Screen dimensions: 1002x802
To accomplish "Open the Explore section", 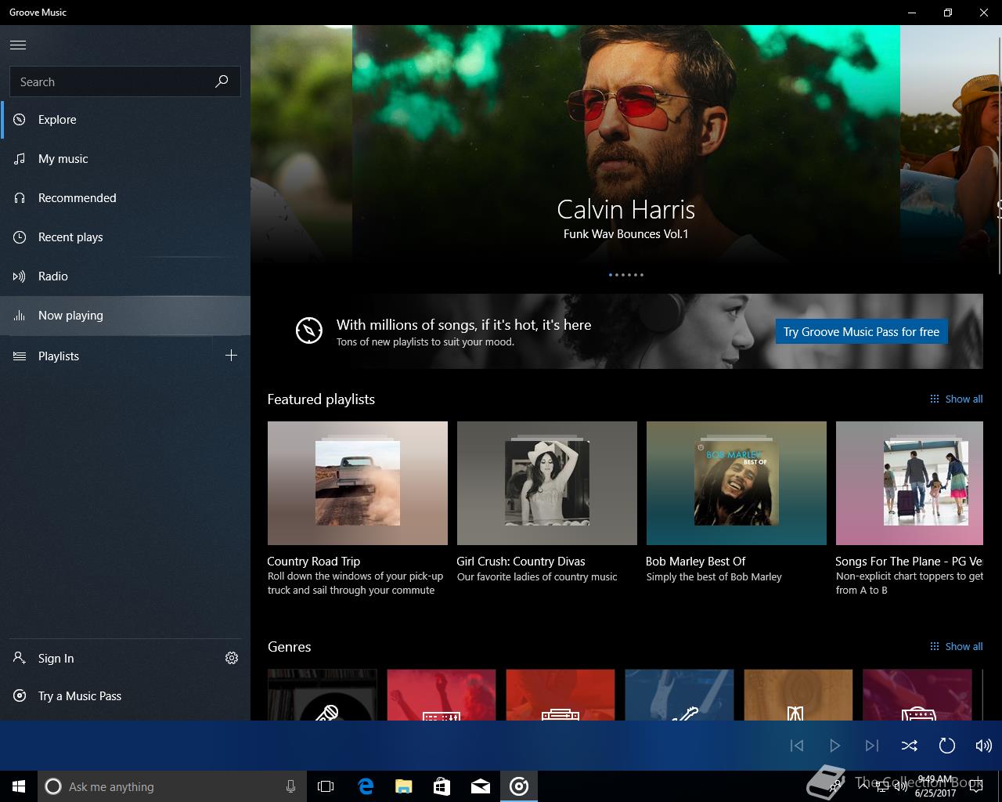I will click(x=125, y=120).
